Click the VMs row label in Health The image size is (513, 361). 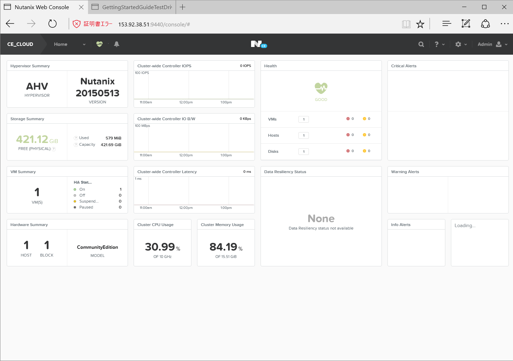pyautogui.click(x=272, y=119)
